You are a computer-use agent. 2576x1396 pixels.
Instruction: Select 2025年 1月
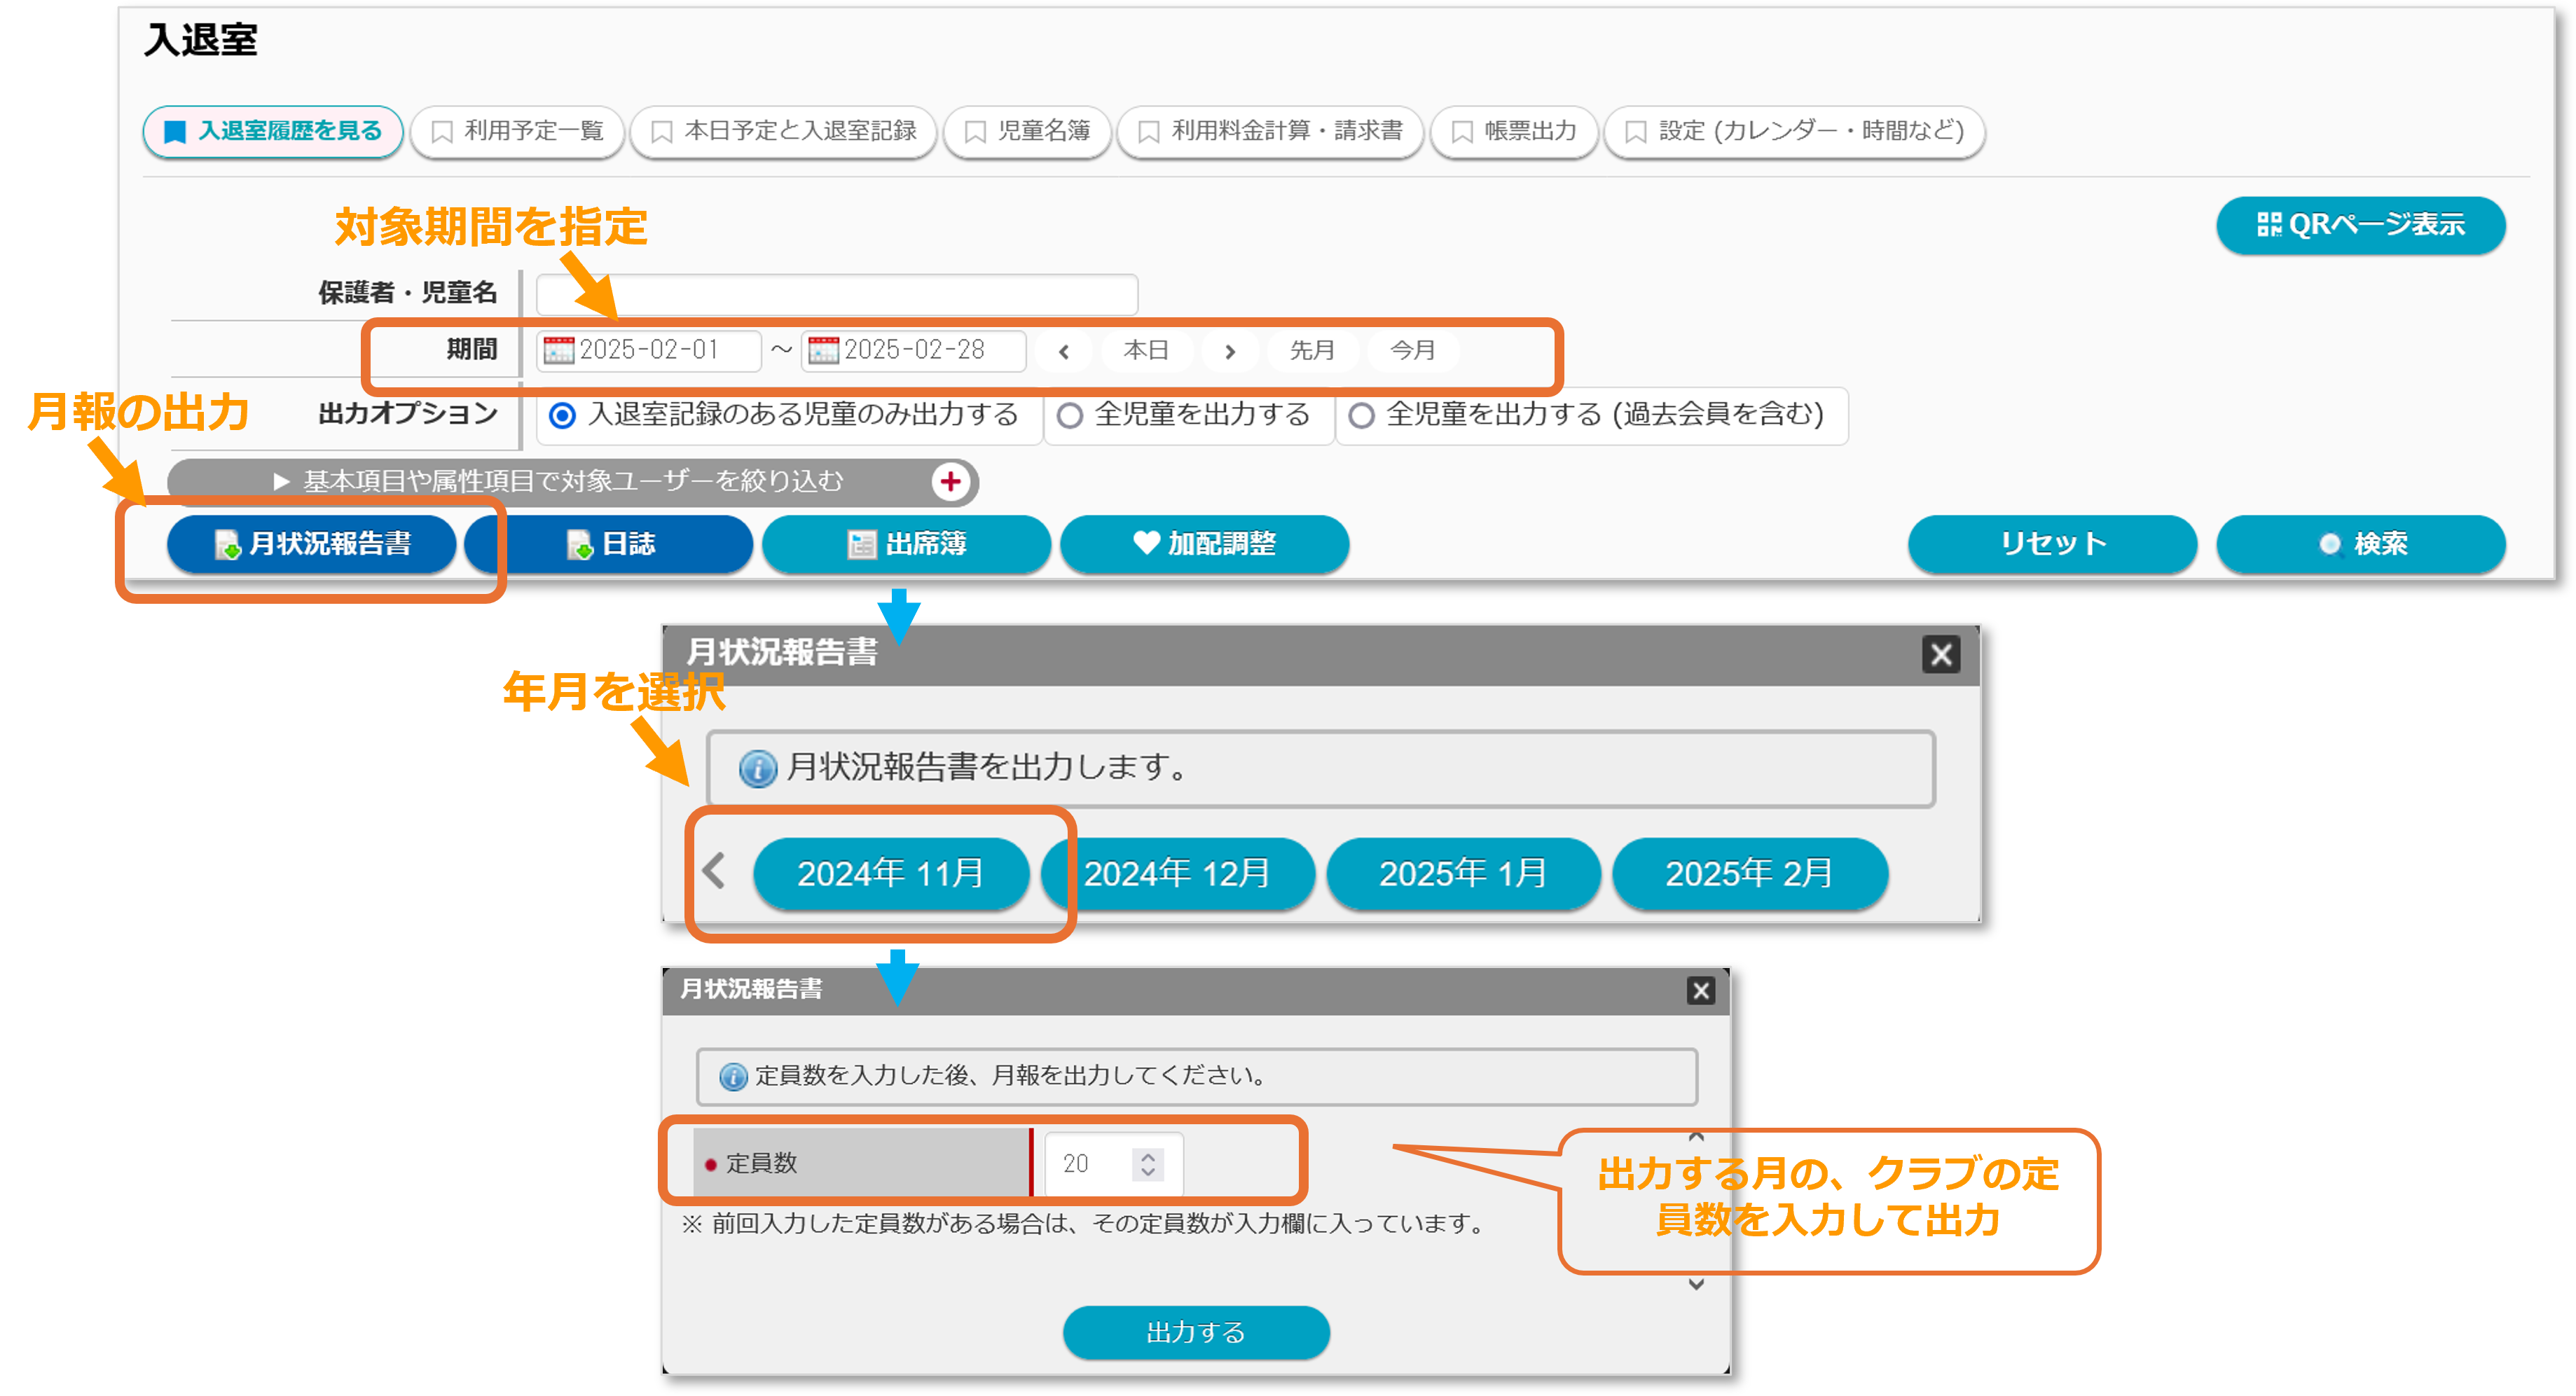(1463, 874)
